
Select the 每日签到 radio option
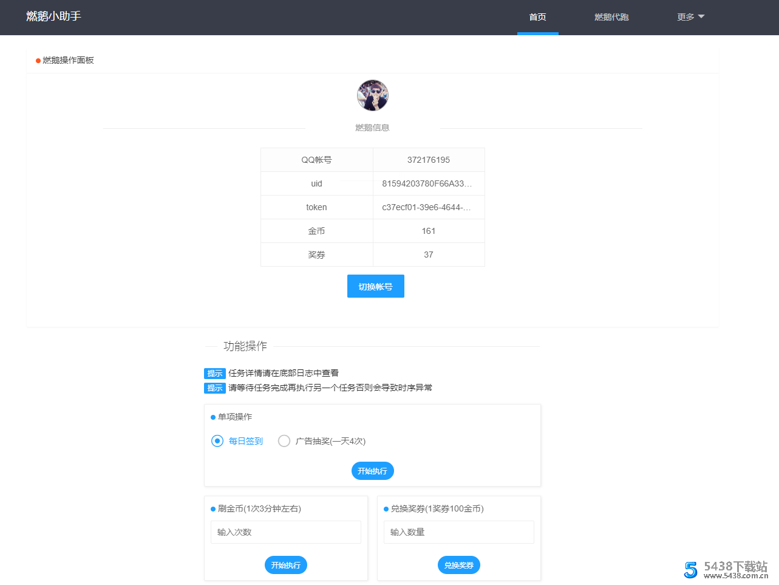[217, 440]
